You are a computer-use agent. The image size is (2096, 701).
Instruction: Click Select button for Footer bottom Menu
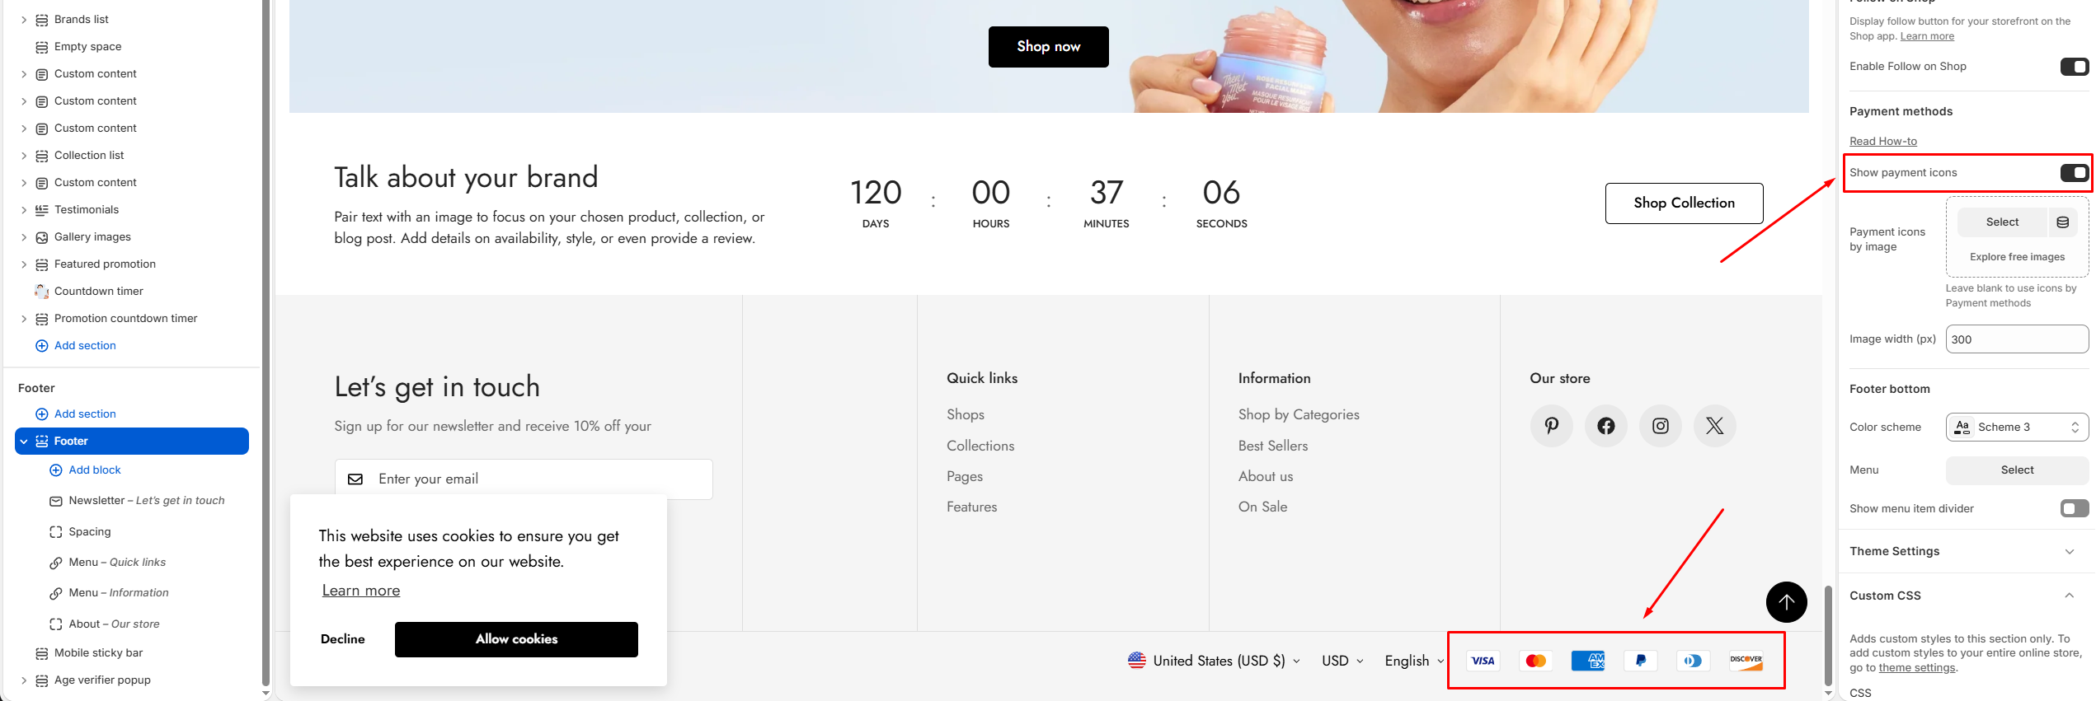(x=2017, y=470)
